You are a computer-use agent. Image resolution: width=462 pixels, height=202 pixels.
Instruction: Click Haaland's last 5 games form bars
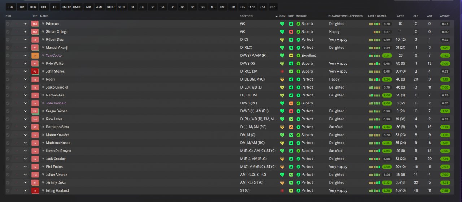pos(375,191)
